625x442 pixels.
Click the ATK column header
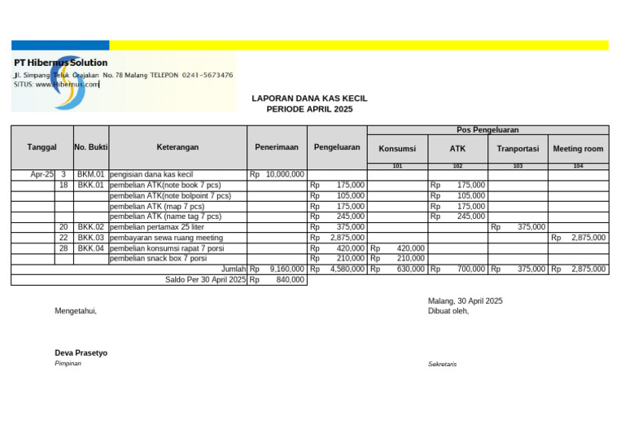pos(457,149)
